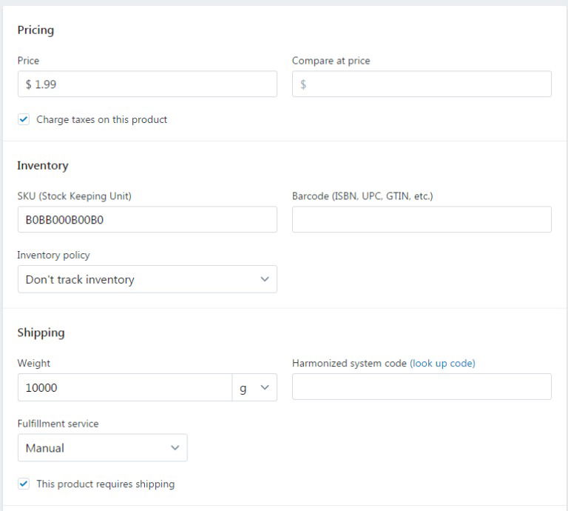
Task: Open the look up code link
Action: tap(442, 364)
